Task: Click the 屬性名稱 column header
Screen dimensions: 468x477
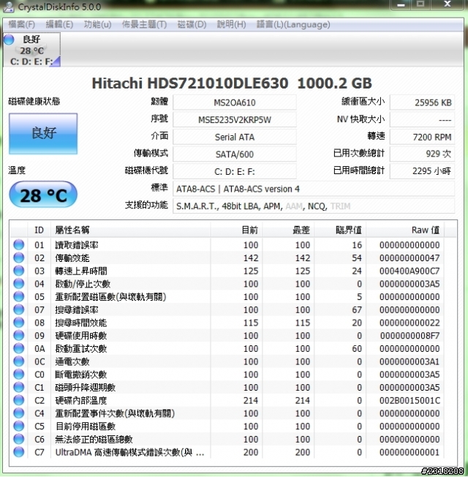Action: 73,230
